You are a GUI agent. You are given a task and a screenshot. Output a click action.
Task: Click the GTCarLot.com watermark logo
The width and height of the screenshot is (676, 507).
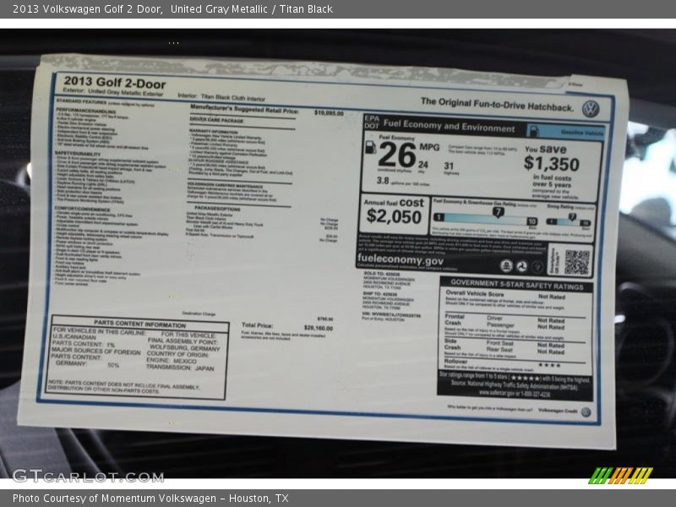click(87, 475)
